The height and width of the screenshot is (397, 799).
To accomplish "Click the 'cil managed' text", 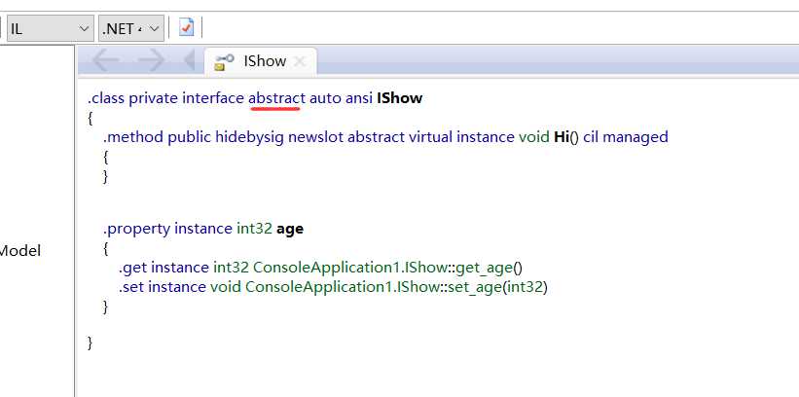I will [x=626, y=137].
